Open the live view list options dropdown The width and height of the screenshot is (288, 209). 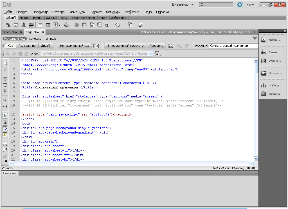coord(158,54)
